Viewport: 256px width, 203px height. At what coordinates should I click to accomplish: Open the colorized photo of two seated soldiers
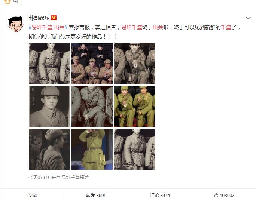(135, 107)
